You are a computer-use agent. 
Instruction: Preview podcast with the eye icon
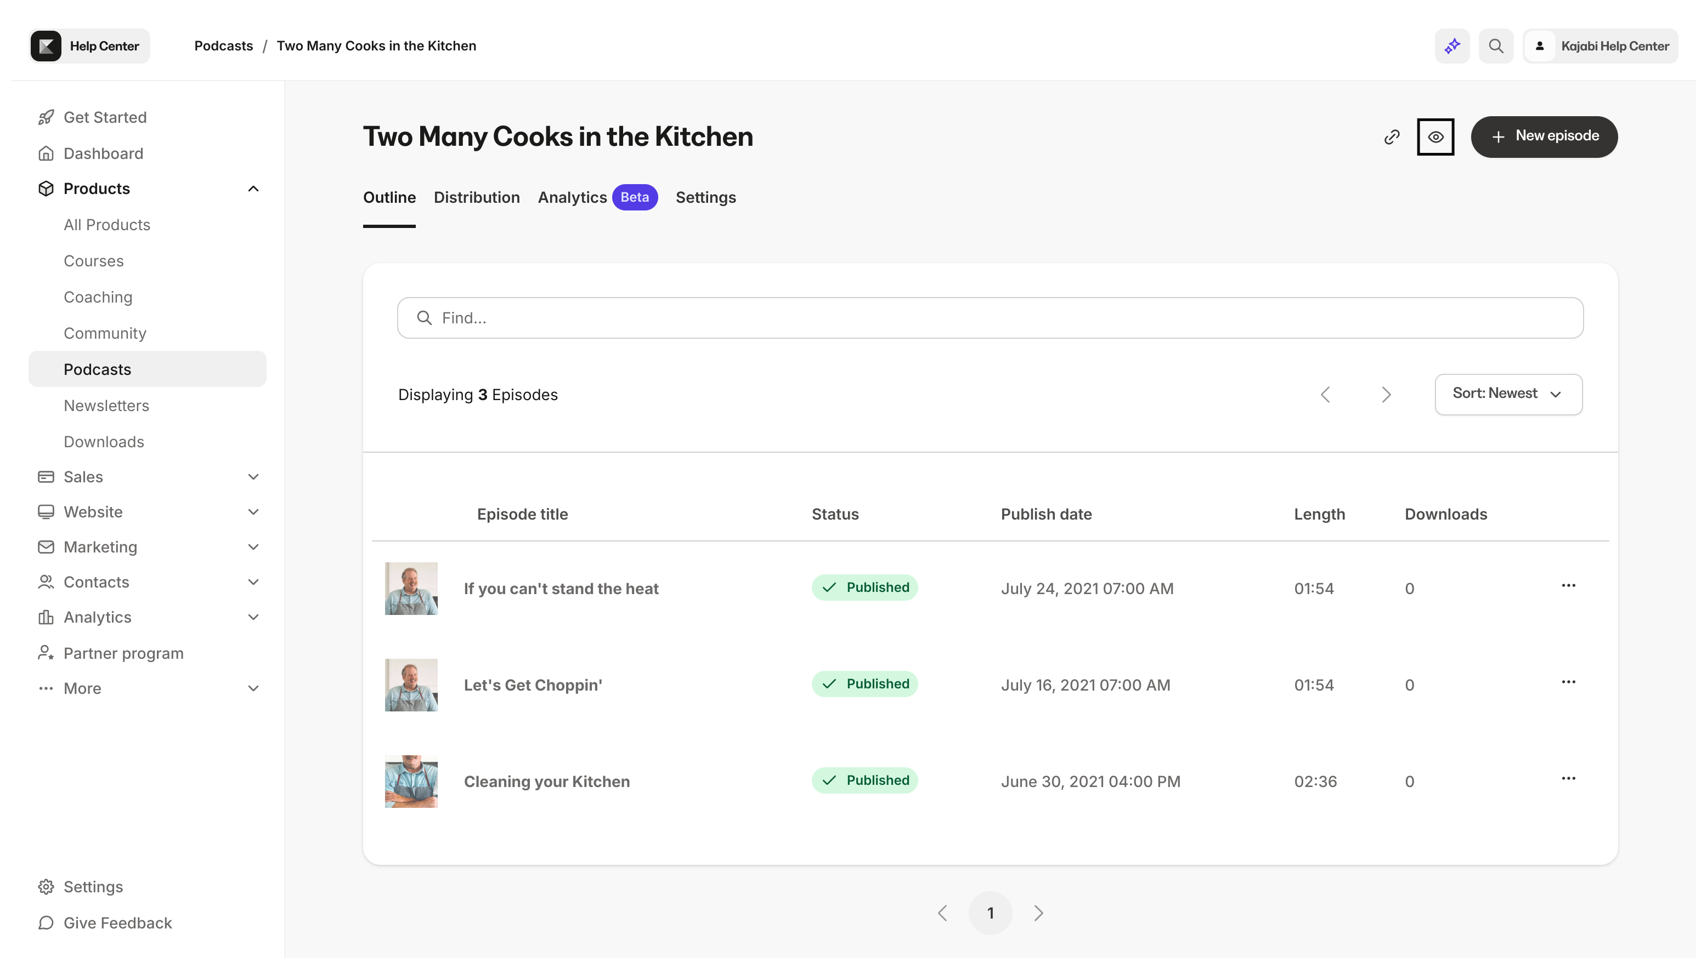click(1435, 137)
